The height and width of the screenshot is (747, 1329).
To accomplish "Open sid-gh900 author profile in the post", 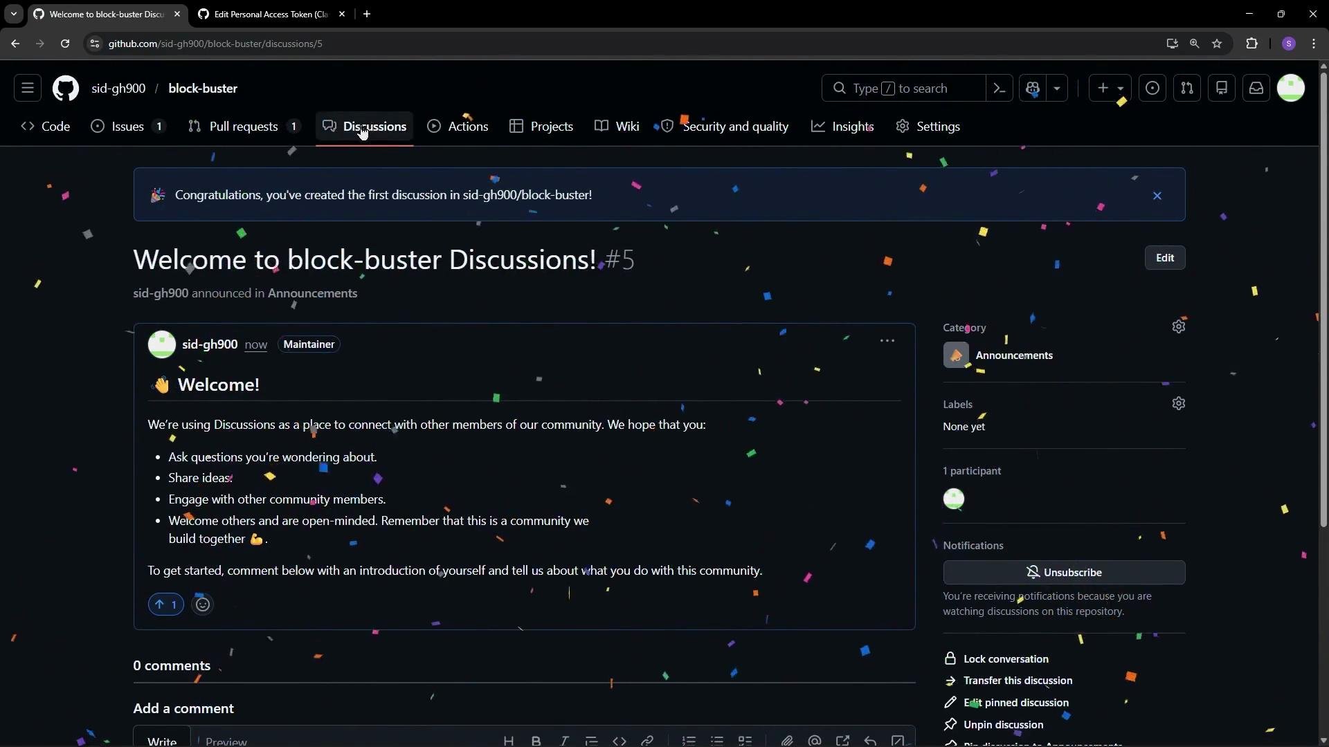I will (210, 344).
